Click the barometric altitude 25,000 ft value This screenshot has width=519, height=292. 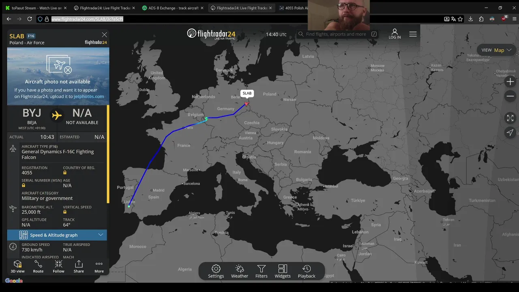tap(31, 212)
